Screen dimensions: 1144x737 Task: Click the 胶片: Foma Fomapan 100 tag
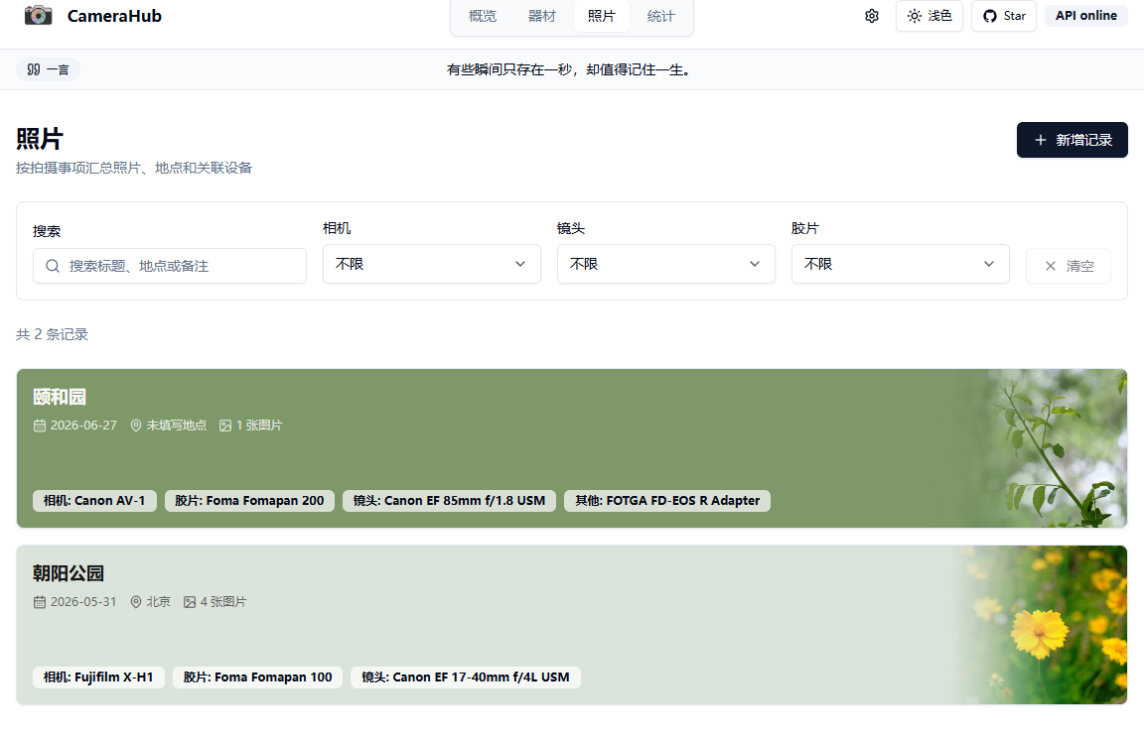click(x=257, y=677)
